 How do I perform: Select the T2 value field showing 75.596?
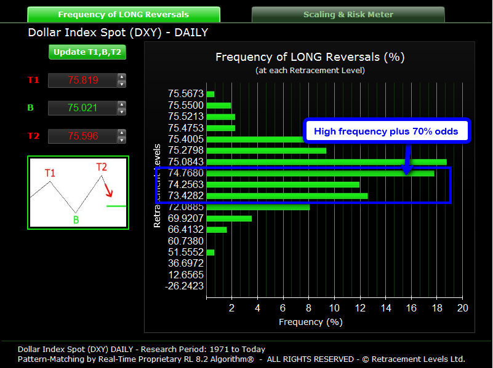[82, 136]
